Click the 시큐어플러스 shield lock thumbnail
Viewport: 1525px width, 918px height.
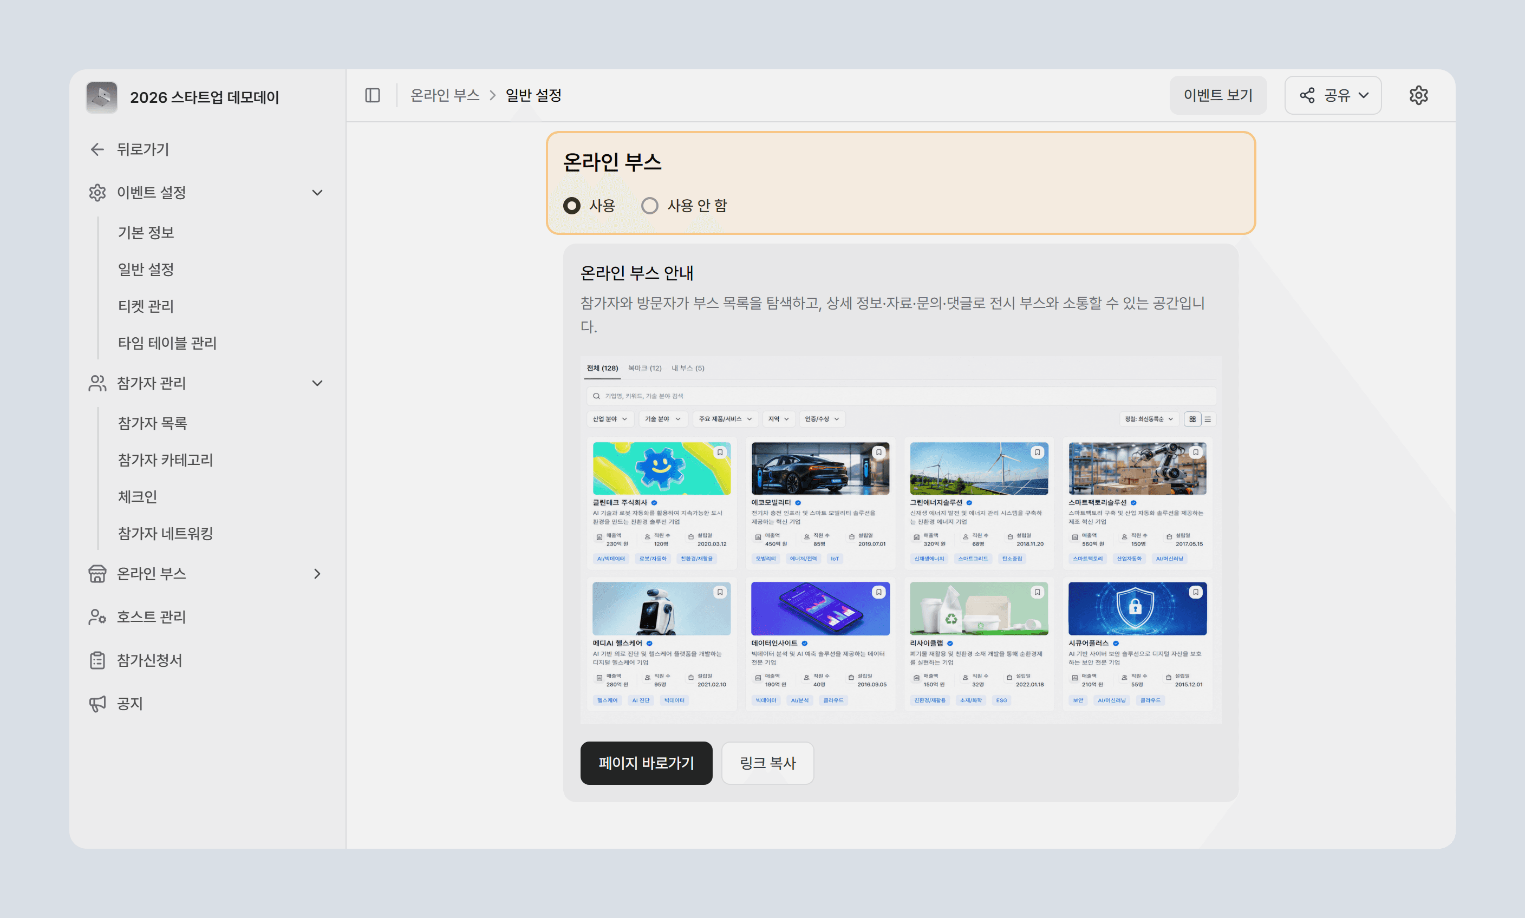[1137, 608]
